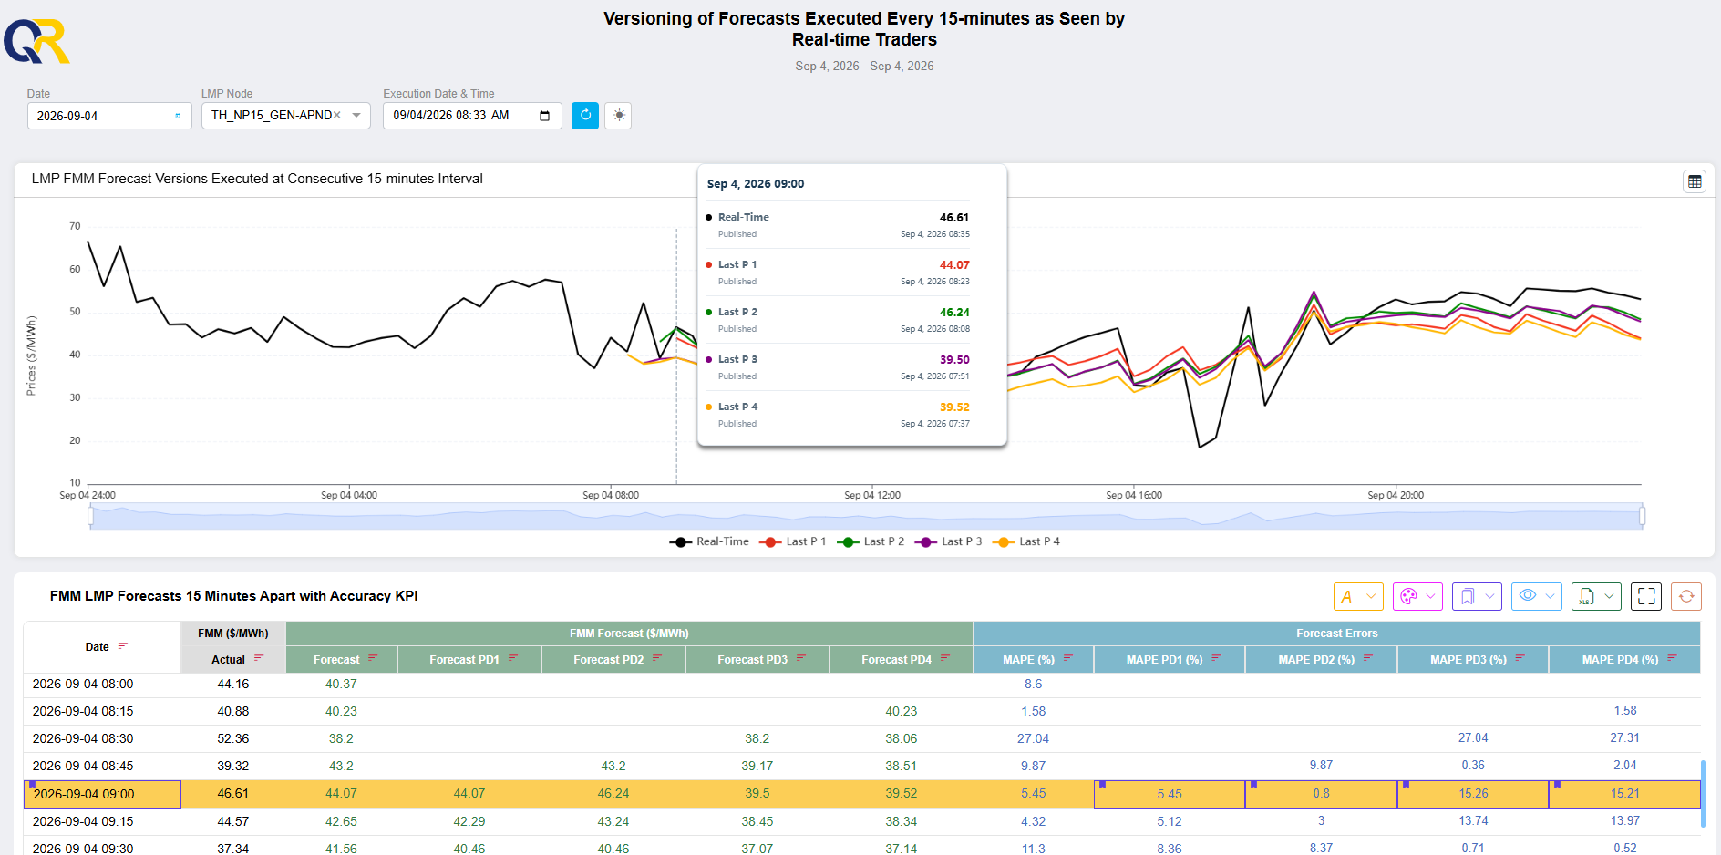Click the orange reset table icon
Viewport: 1721px width, 855px height.
point(1686,596)
